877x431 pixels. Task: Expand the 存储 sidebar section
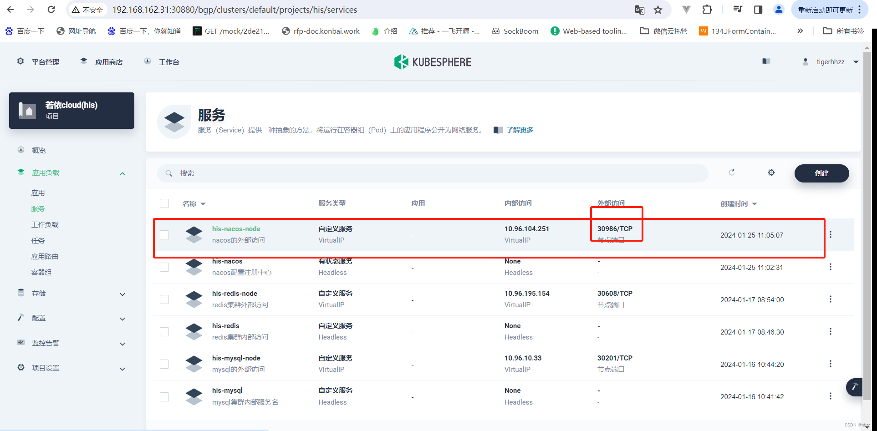coord(122,294)
